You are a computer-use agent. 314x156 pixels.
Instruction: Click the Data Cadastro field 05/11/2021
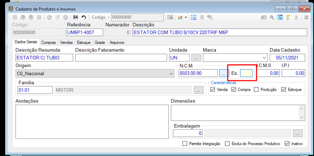point(287,58)
